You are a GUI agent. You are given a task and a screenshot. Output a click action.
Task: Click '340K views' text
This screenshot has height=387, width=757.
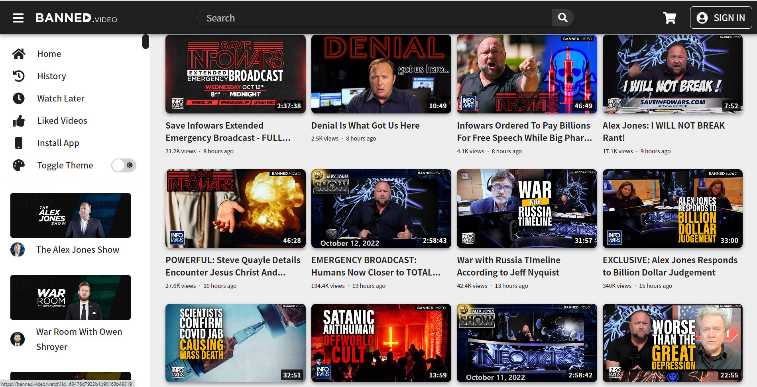(x=617, y=286)
